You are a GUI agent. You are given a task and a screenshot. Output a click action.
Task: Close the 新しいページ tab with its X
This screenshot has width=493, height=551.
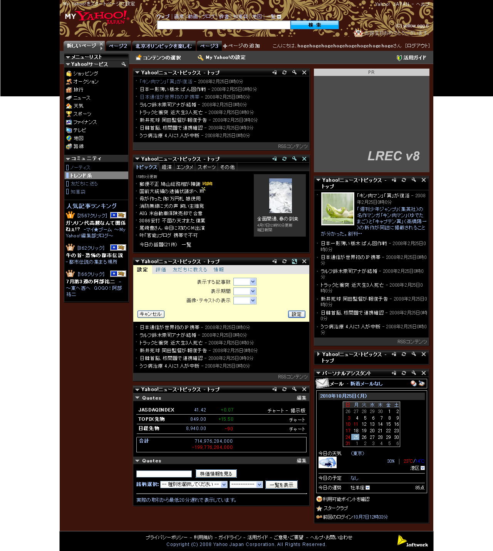(101, 44)
